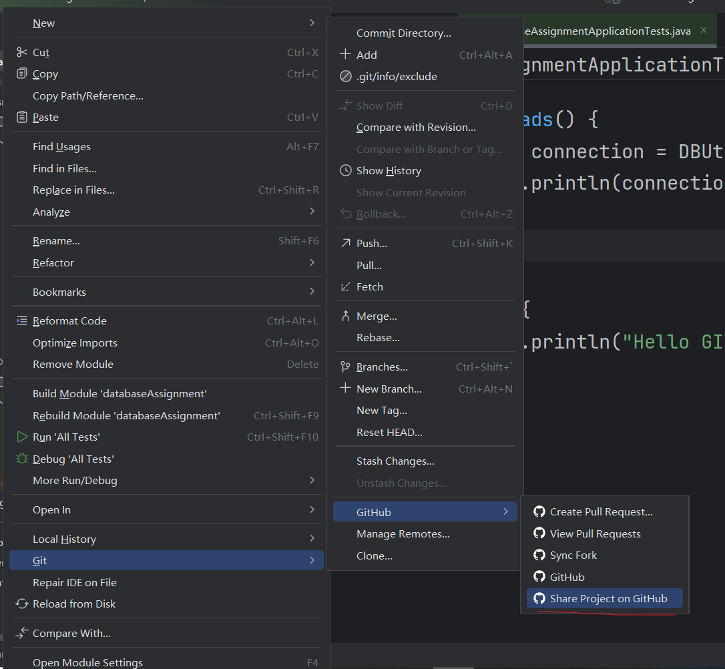Select Commit Directory in Git menu
Viewport: 725px width, 669px height.
(x=403, y=33)
